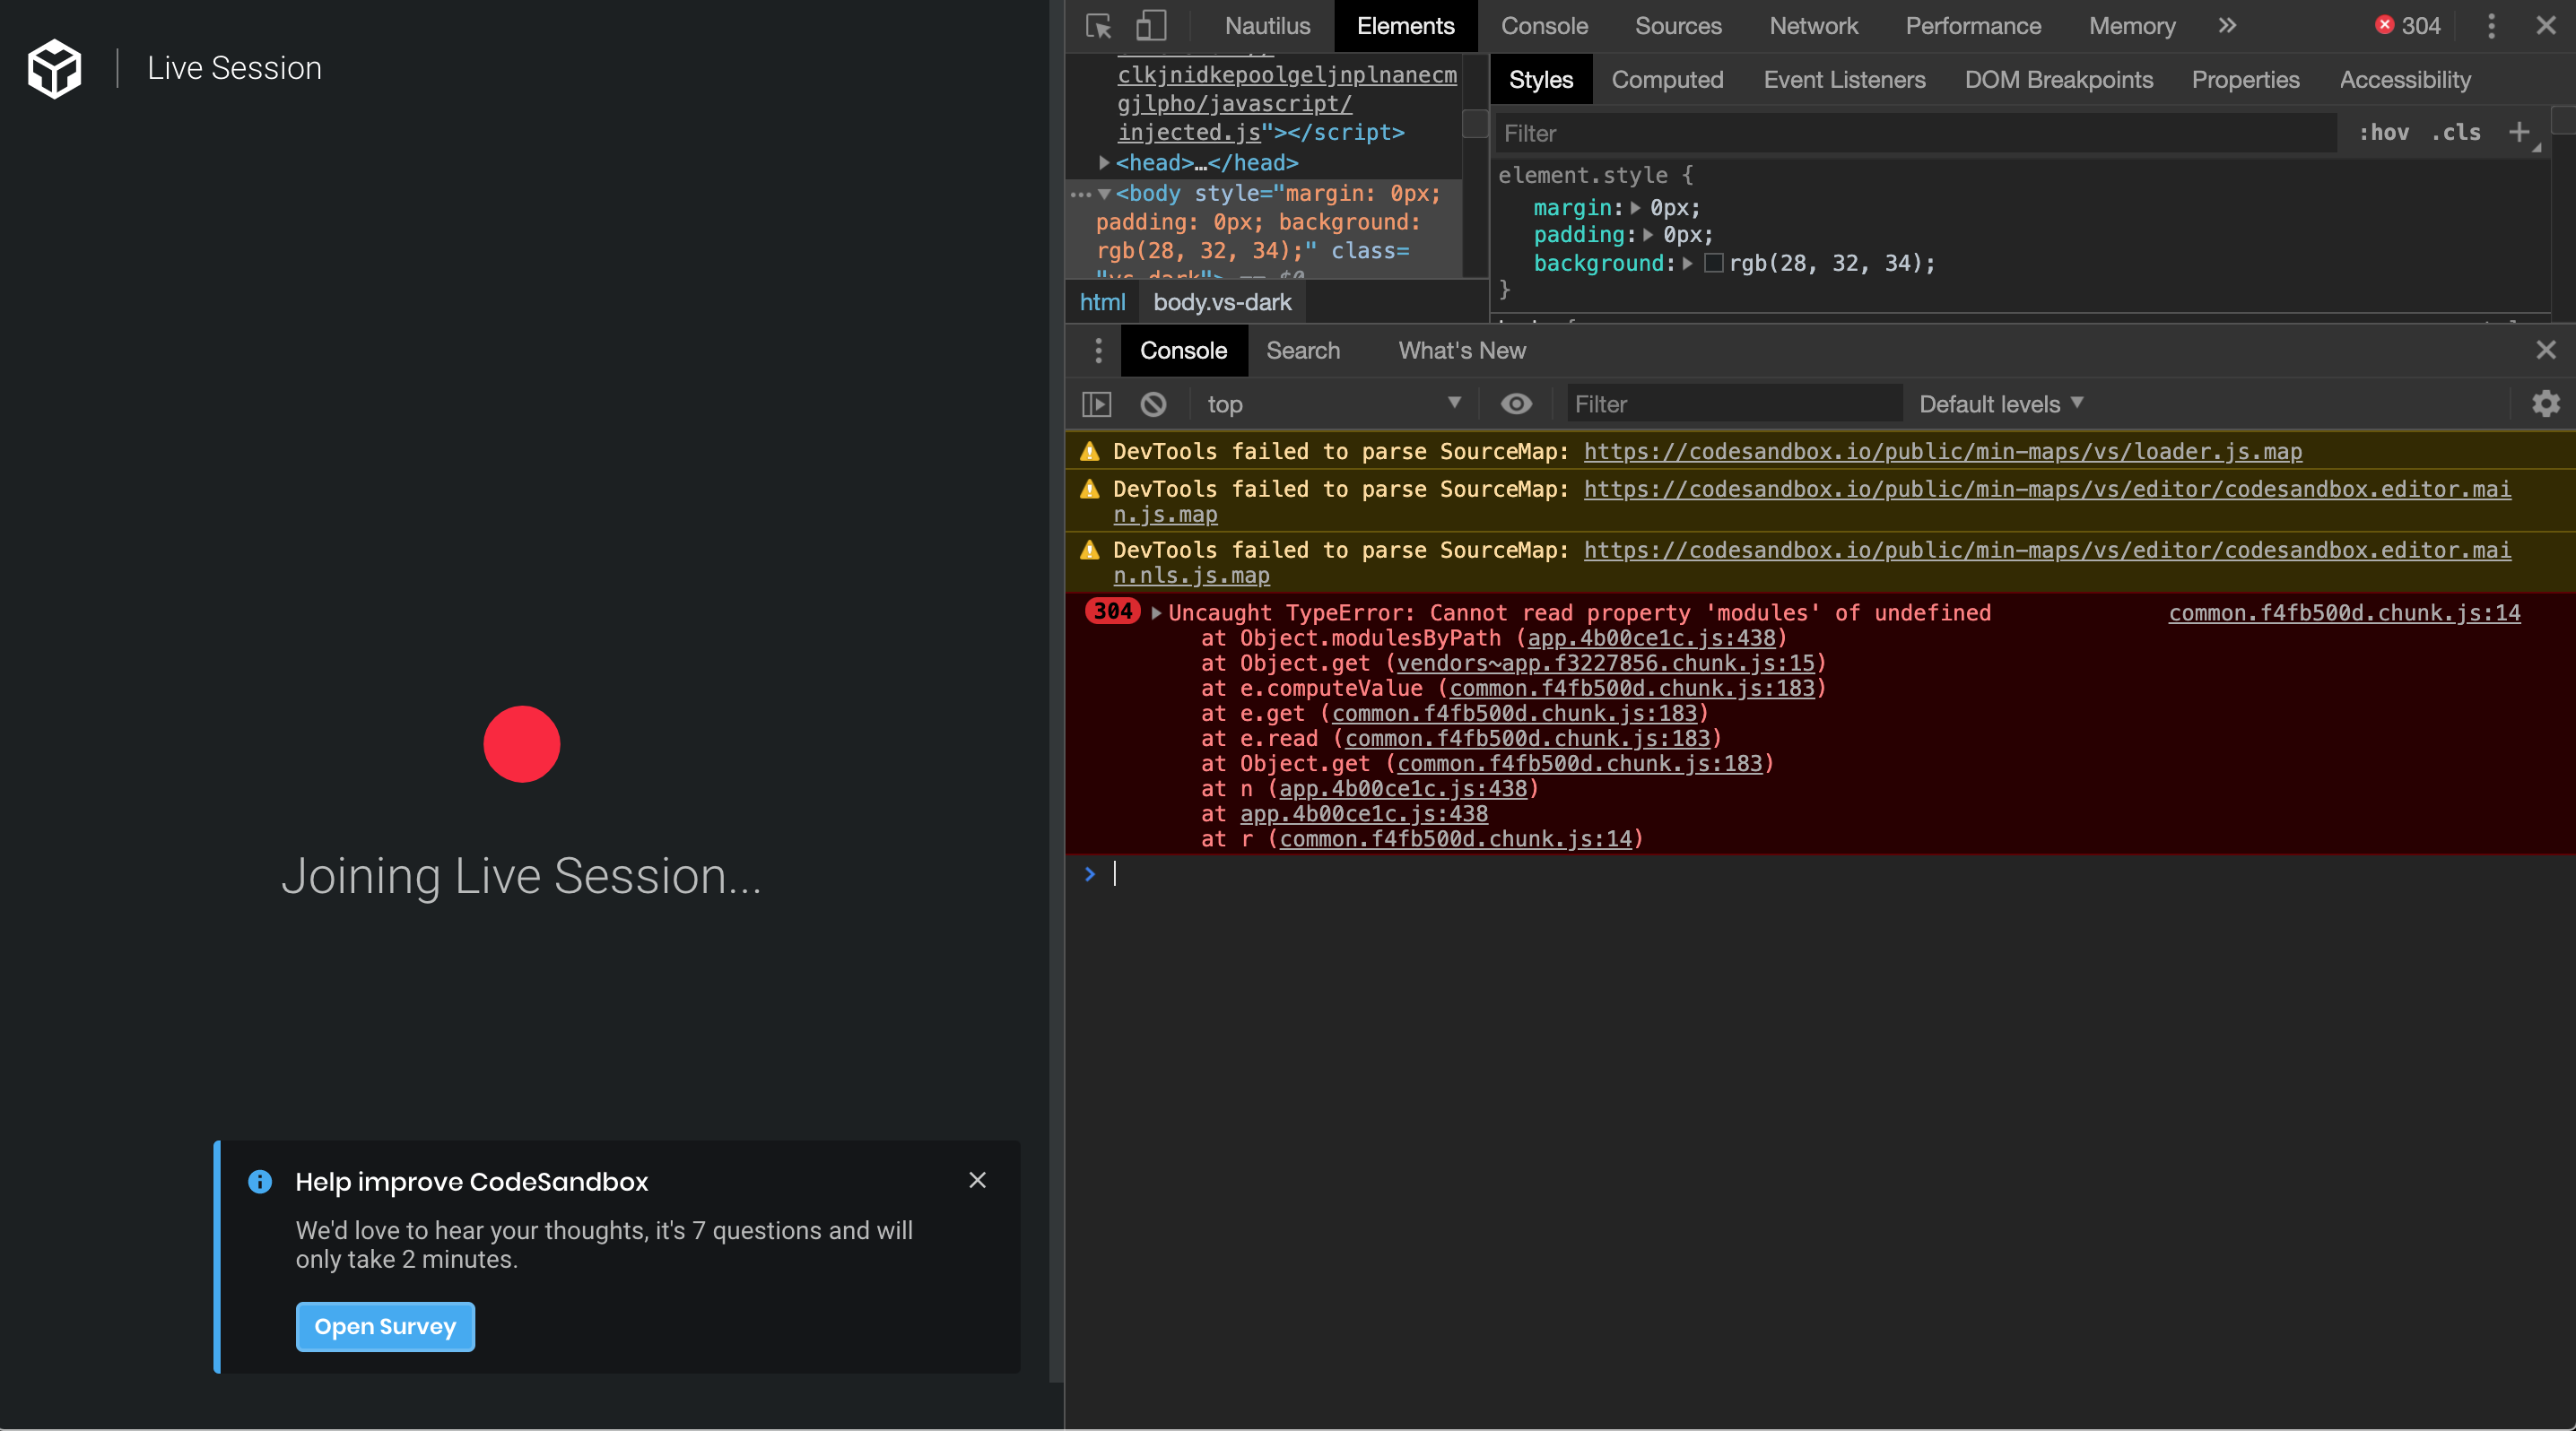Click the Open Survey button
Screen dimensions: 2576x1431
(384, 1327)
